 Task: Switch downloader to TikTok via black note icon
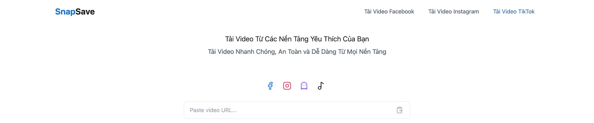point(321,86)
